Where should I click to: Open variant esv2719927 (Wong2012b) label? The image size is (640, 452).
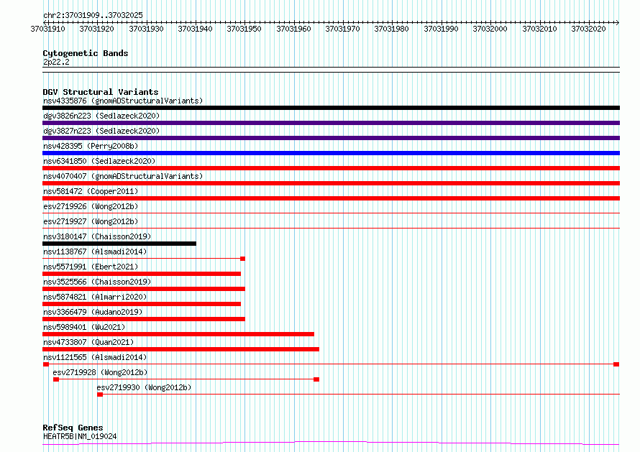pyautogui.click(x=91, y=221)
